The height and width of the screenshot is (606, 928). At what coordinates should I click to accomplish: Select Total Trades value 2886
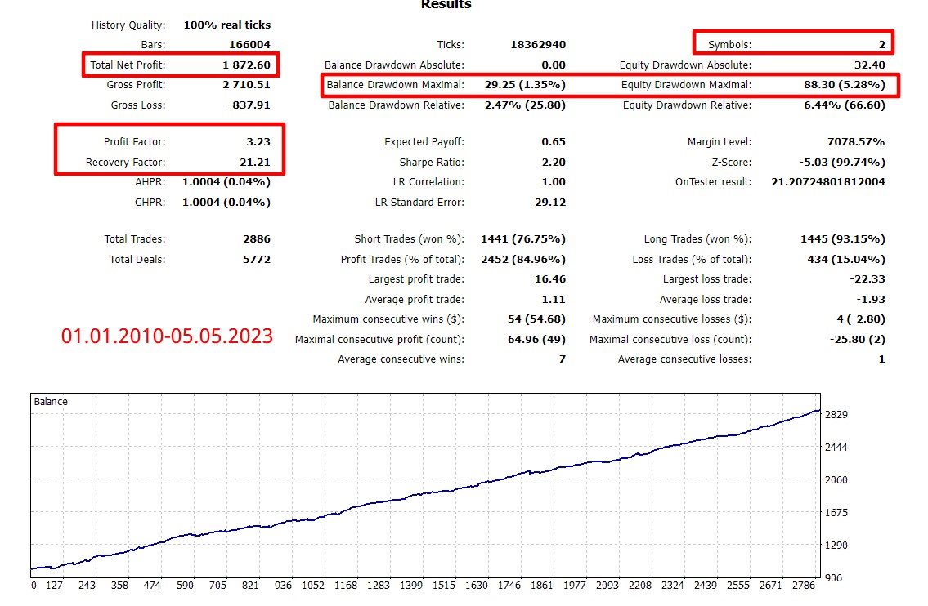pyautogui.click(x=257, y=238)
